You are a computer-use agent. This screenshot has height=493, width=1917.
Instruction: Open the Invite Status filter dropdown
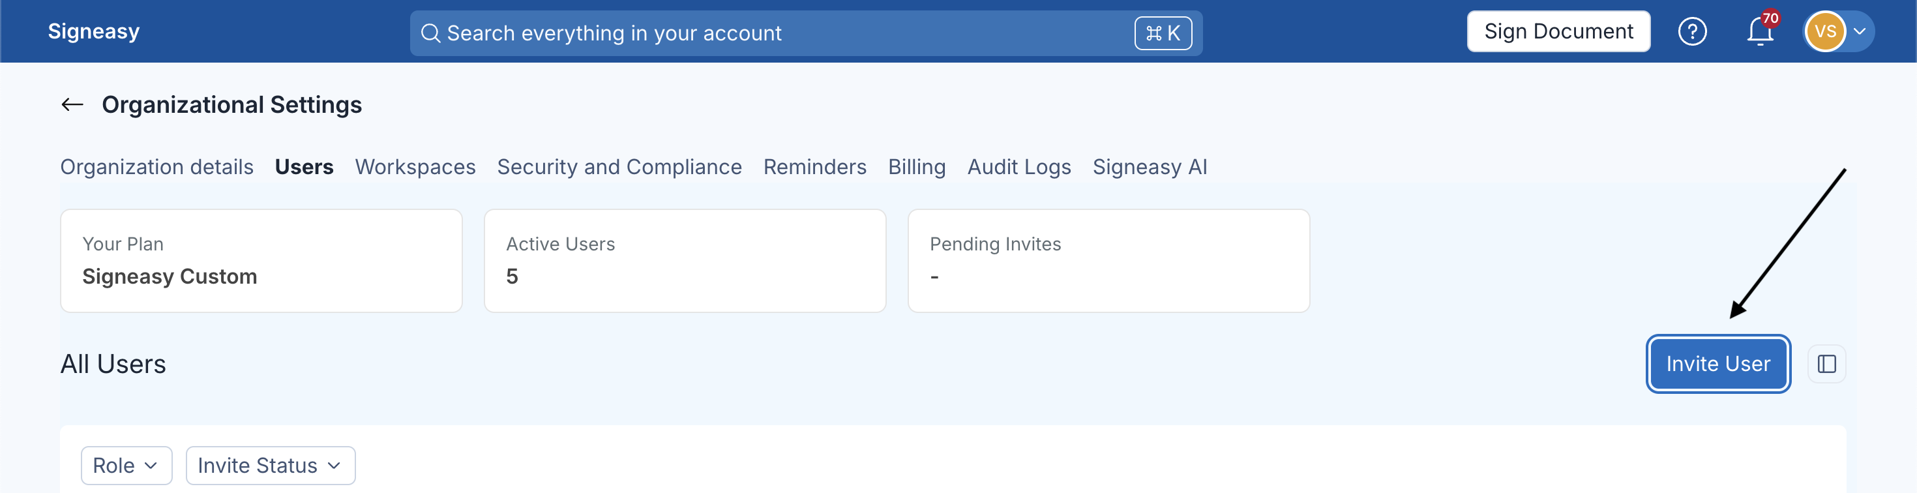(x=270, y=466)
